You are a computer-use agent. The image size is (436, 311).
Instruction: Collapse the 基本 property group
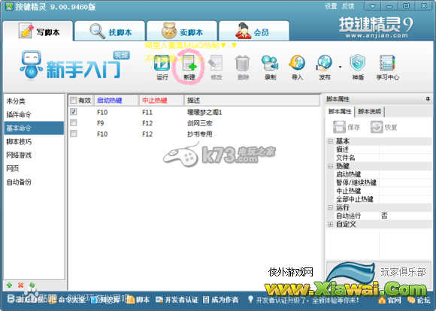point(330,141)
